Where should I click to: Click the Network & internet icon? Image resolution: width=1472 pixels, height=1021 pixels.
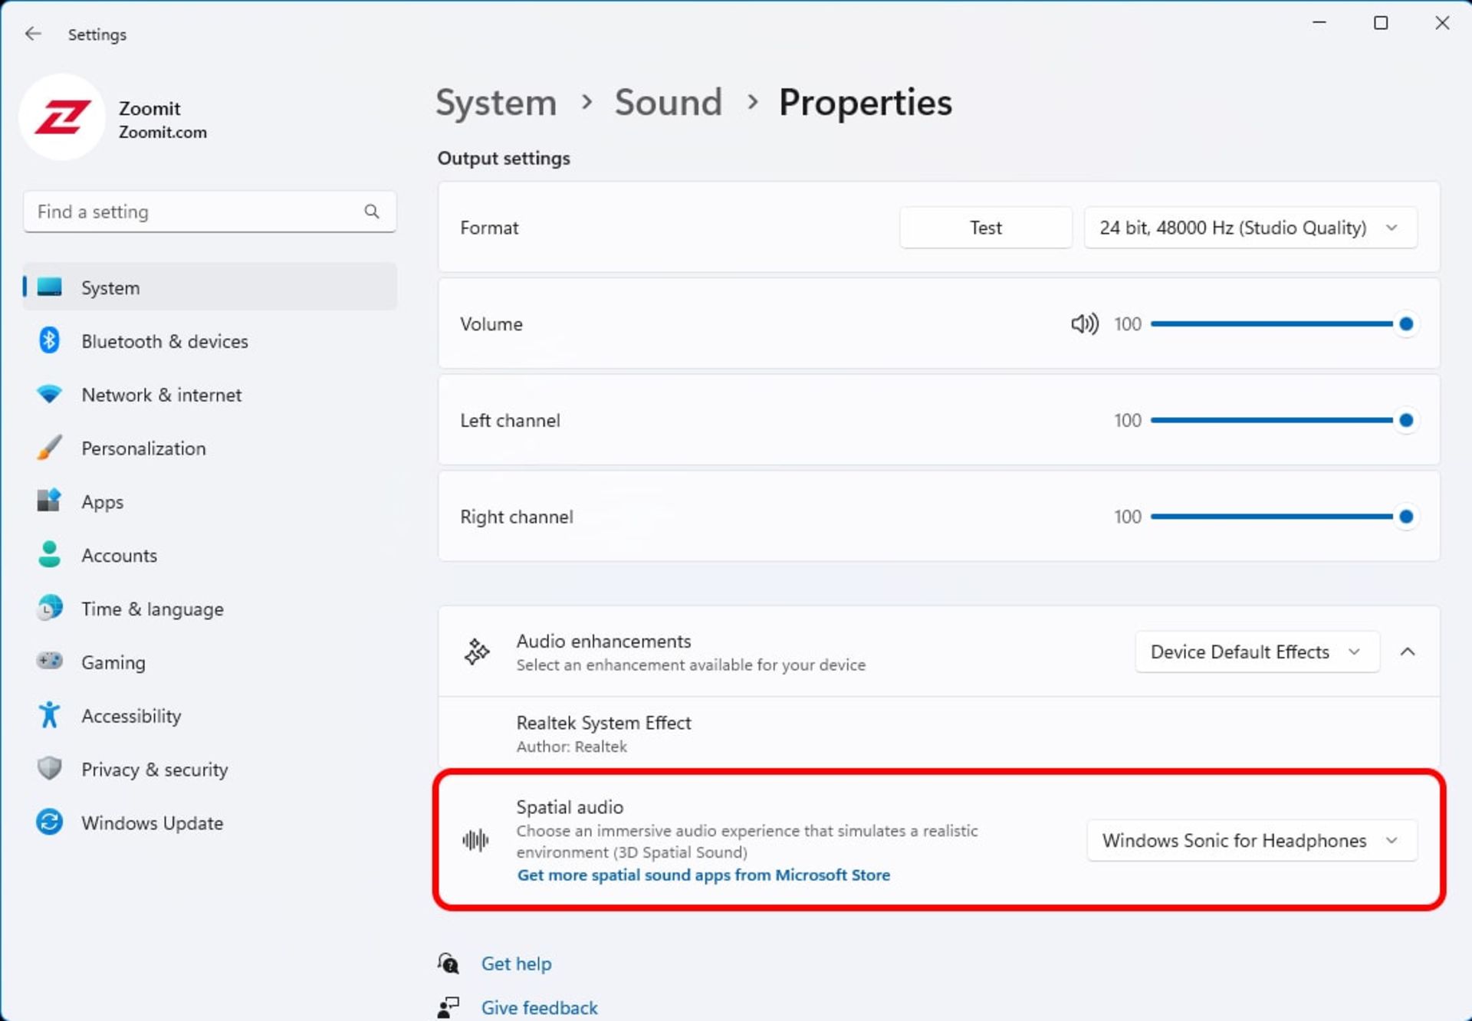click(x=51, y=395)
